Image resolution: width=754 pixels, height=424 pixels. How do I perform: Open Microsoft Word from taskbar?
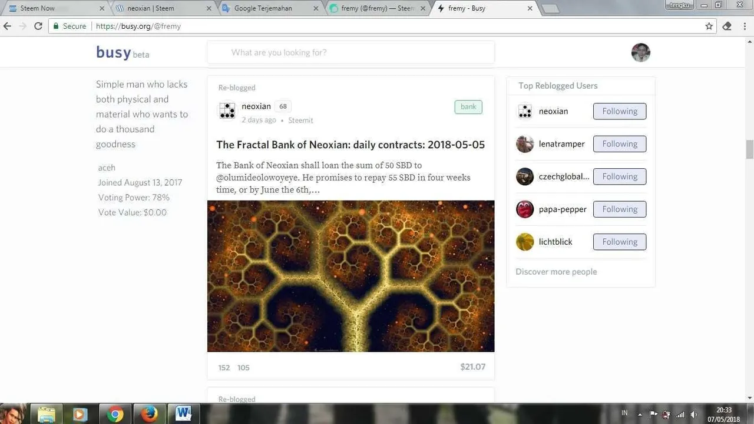pos(184,414)
